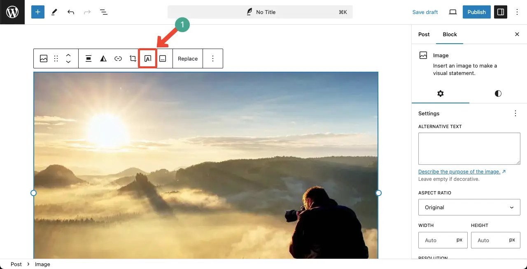
Task: Click the WordPress logo in the corner
Action: click(12, 12)
